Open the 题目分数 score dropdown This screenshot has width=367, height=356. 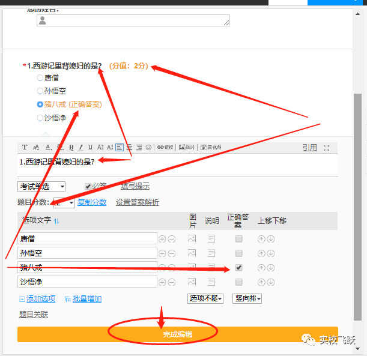[x=64, y=203]
